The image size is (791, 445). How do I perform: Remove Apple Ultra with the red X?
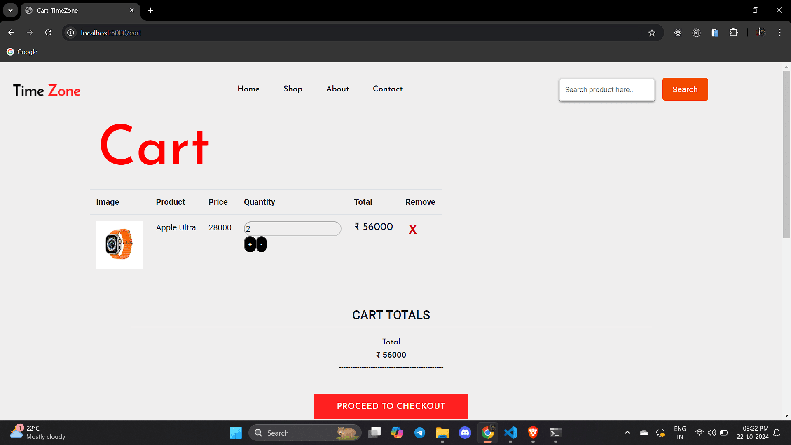[412, 230]
